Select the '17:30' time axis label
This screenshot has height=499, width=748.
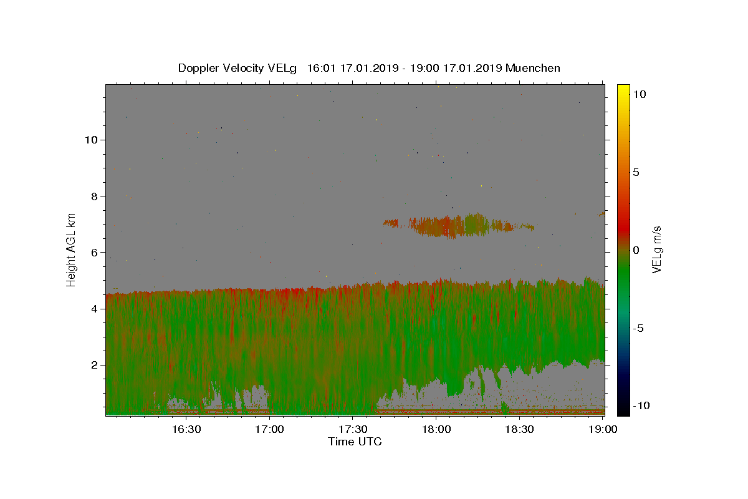(x=353, y=429)
